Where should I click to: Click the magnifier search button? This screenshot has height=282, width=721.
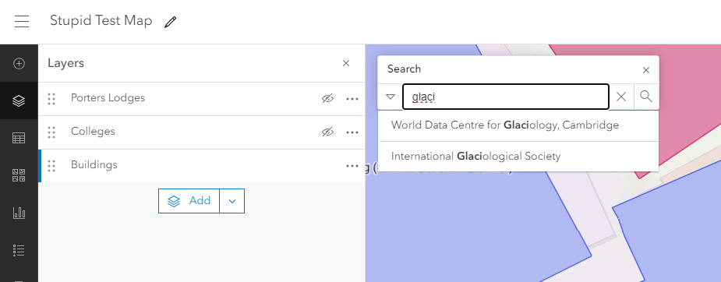tap(646, 97)
